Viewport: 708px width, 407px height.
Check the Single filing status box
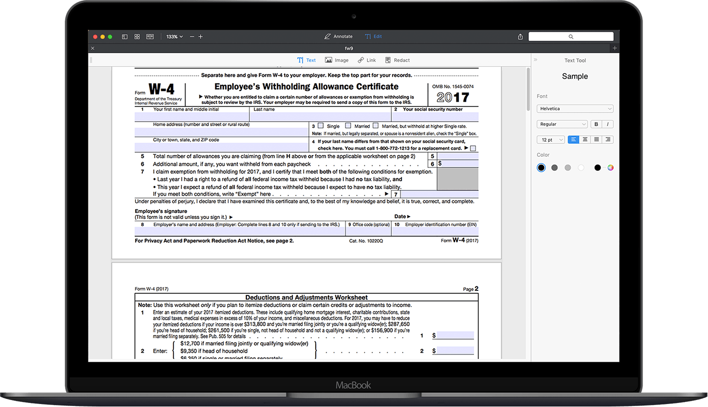point(320,126)
